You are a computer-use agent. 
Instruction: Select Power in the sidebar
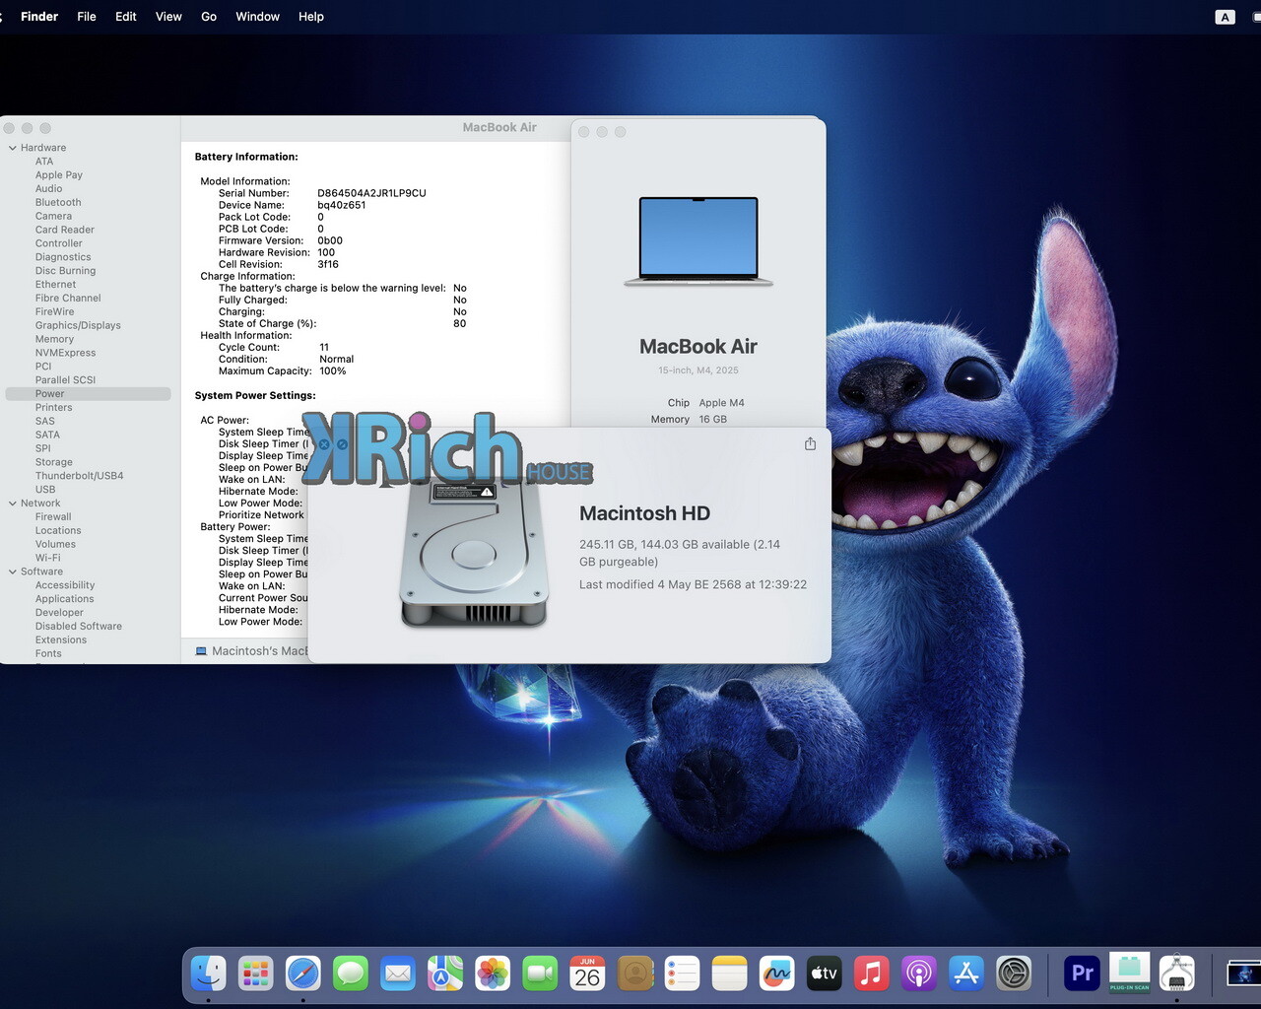coord(88,394)
